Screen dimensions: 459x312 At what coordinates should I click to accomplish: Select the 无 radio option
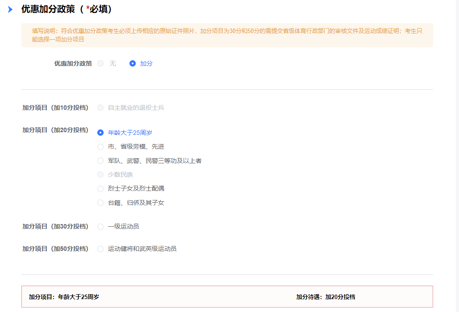pos(100,63)
